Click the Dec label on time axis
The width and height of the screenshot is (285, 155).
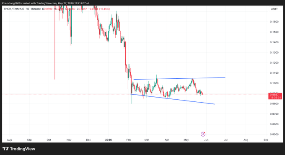point(88,140)
